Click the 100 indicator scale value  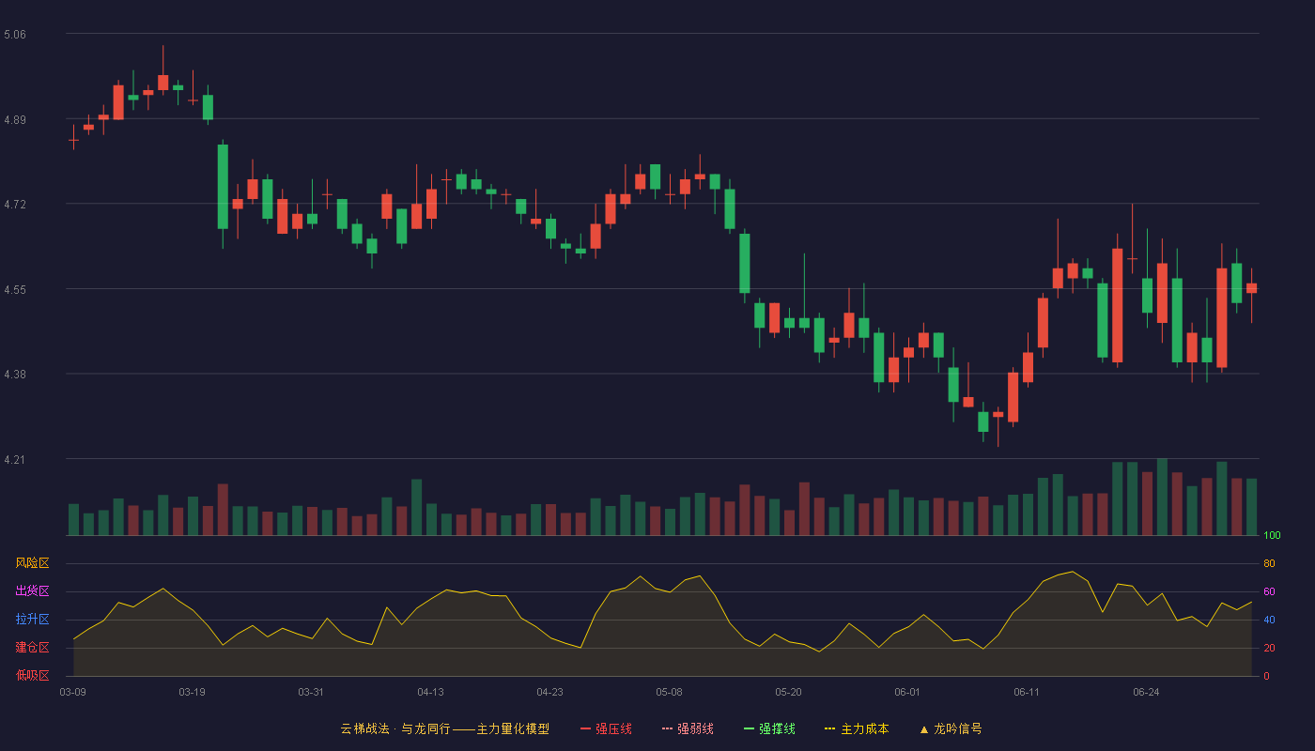click(x=1272, y=536)
